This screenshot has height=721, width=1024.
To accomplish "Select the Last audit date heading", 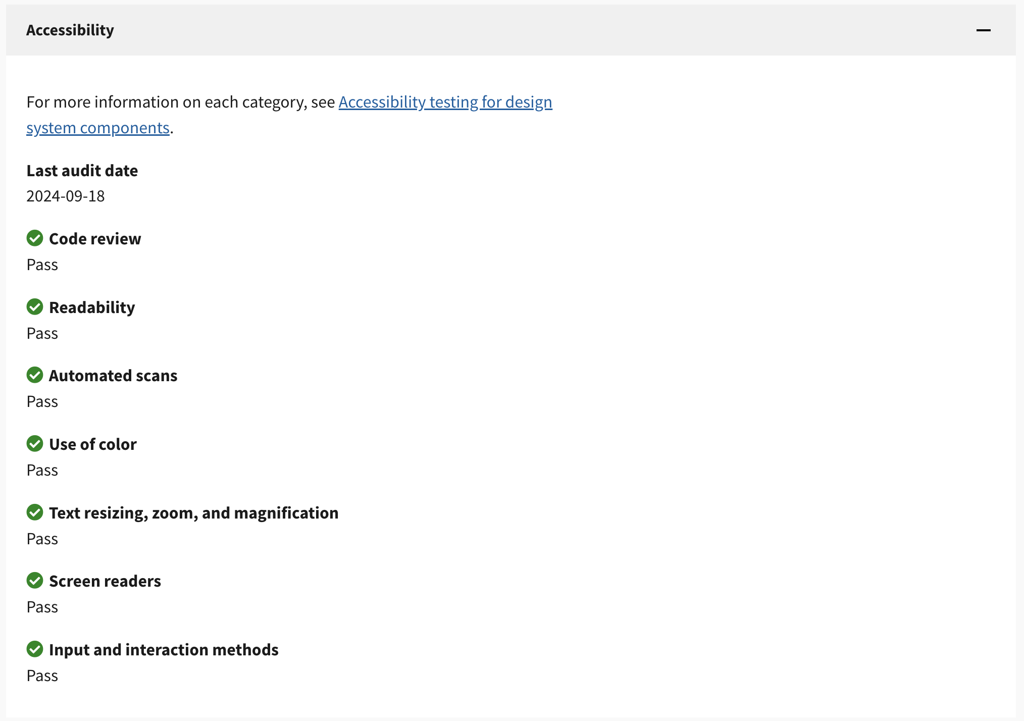I will click(82, 171).
